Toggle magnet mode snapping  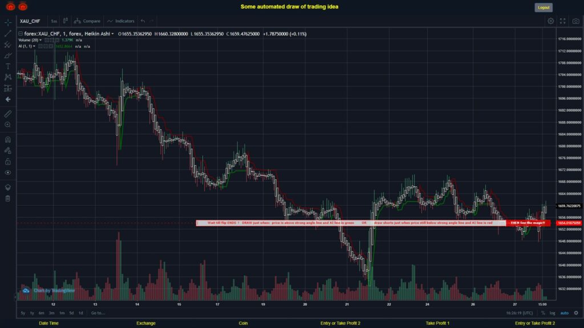(x=8, y=140)
